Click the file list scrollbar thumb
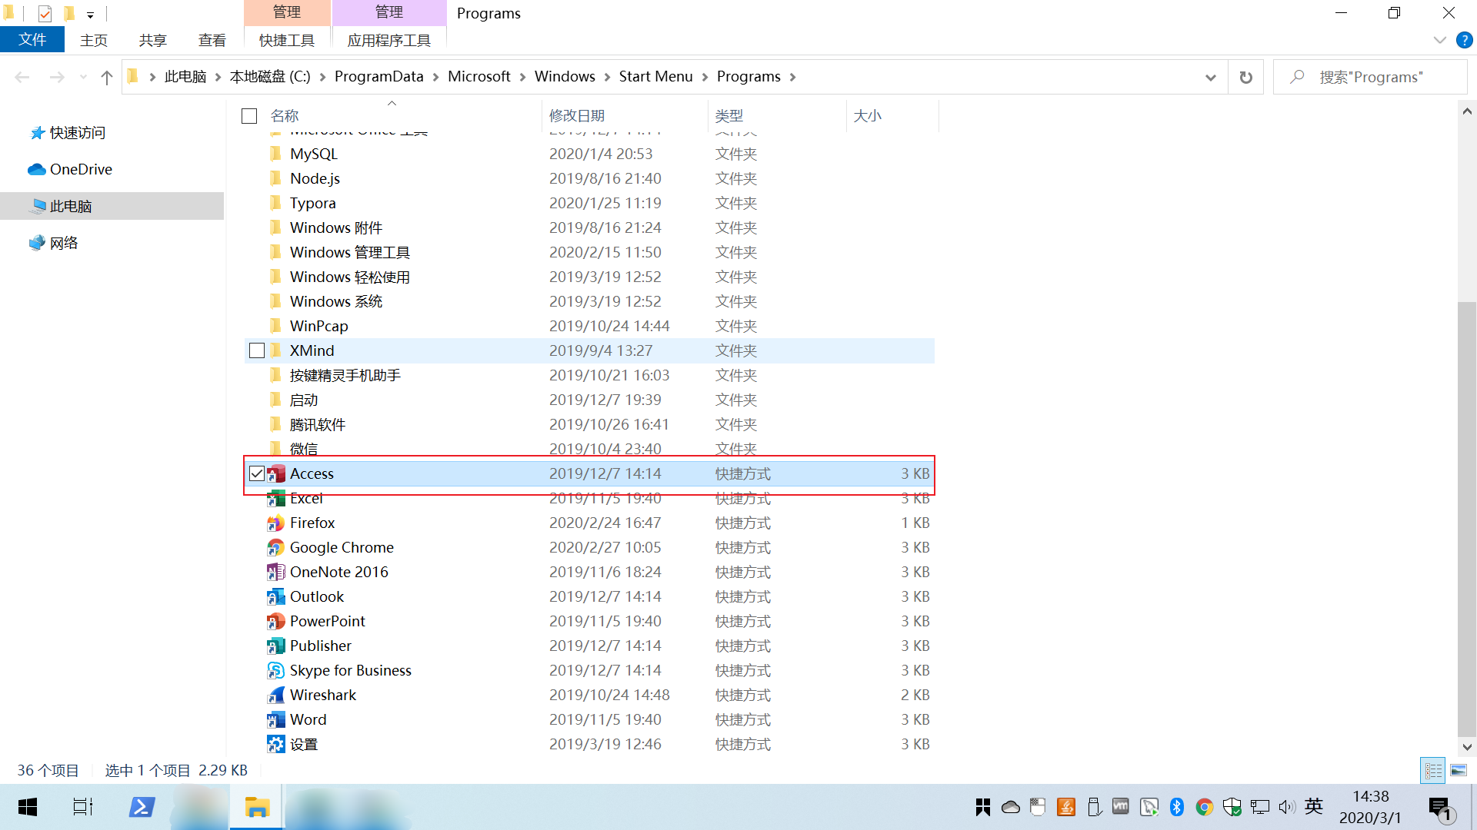 (1467, 518)
